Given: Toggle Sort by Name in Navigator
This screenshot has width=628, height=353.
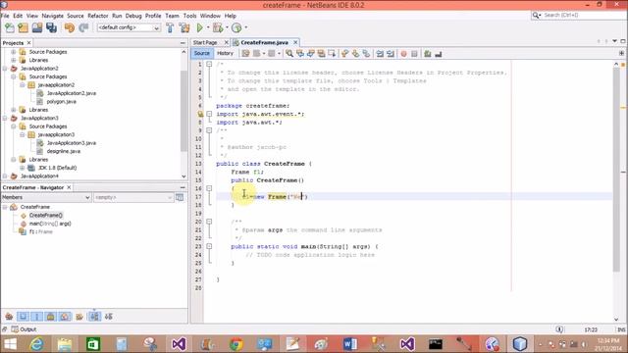Looking at the screenshot, I should click(94, 317).
